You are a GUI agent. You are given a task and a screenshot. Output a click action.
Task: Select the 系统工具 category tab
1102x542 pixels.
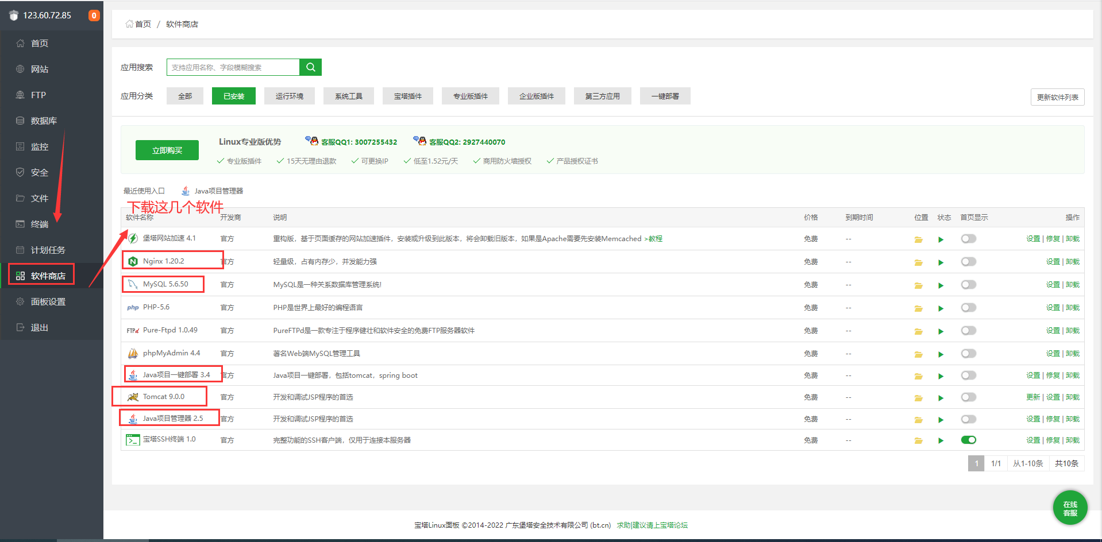[x=349, y=96]
